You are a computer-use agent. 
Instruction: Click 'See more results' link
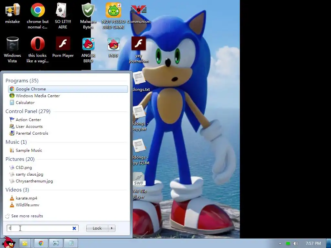(x=27, y=216)
